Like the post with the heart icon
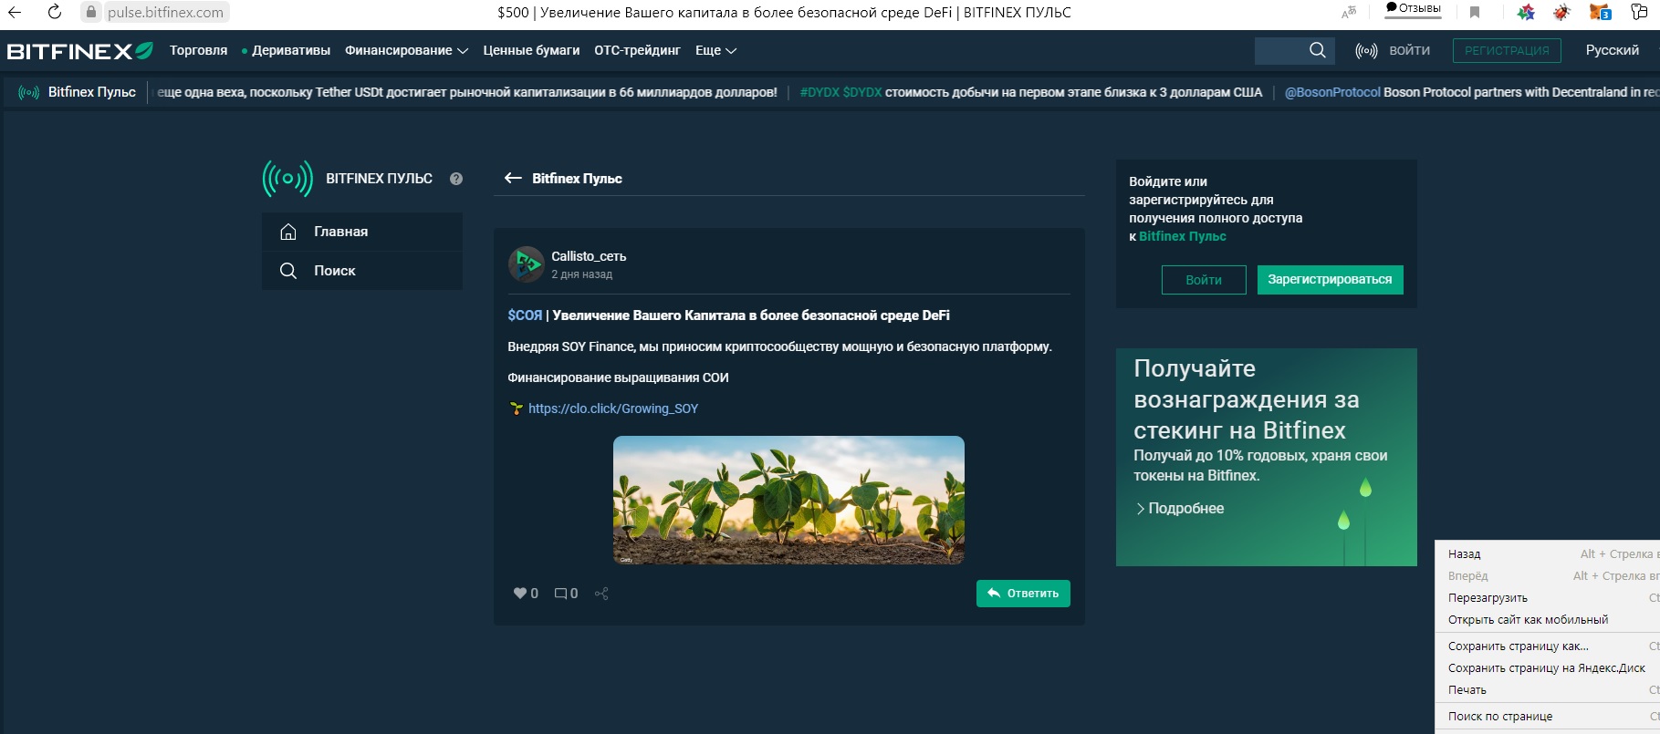Viewport: 1660px width, 734px height. [x=520, y=594]
